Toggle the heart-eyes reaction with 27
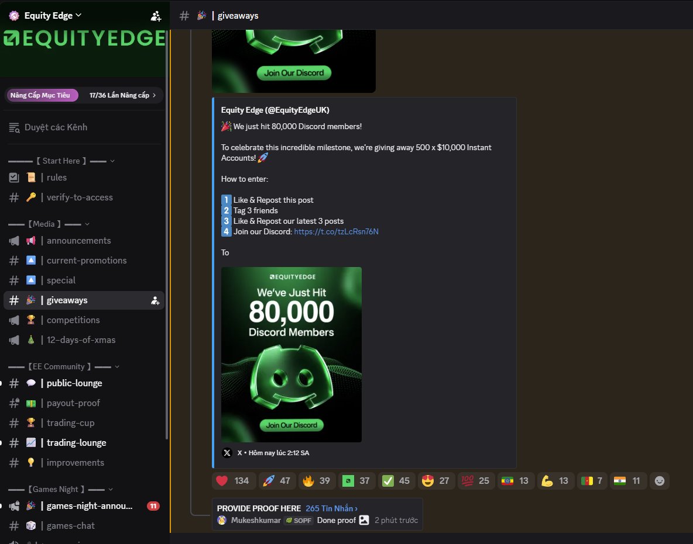Image resolution: width=693 pixels, height=544 pixels. click(436, 480)
